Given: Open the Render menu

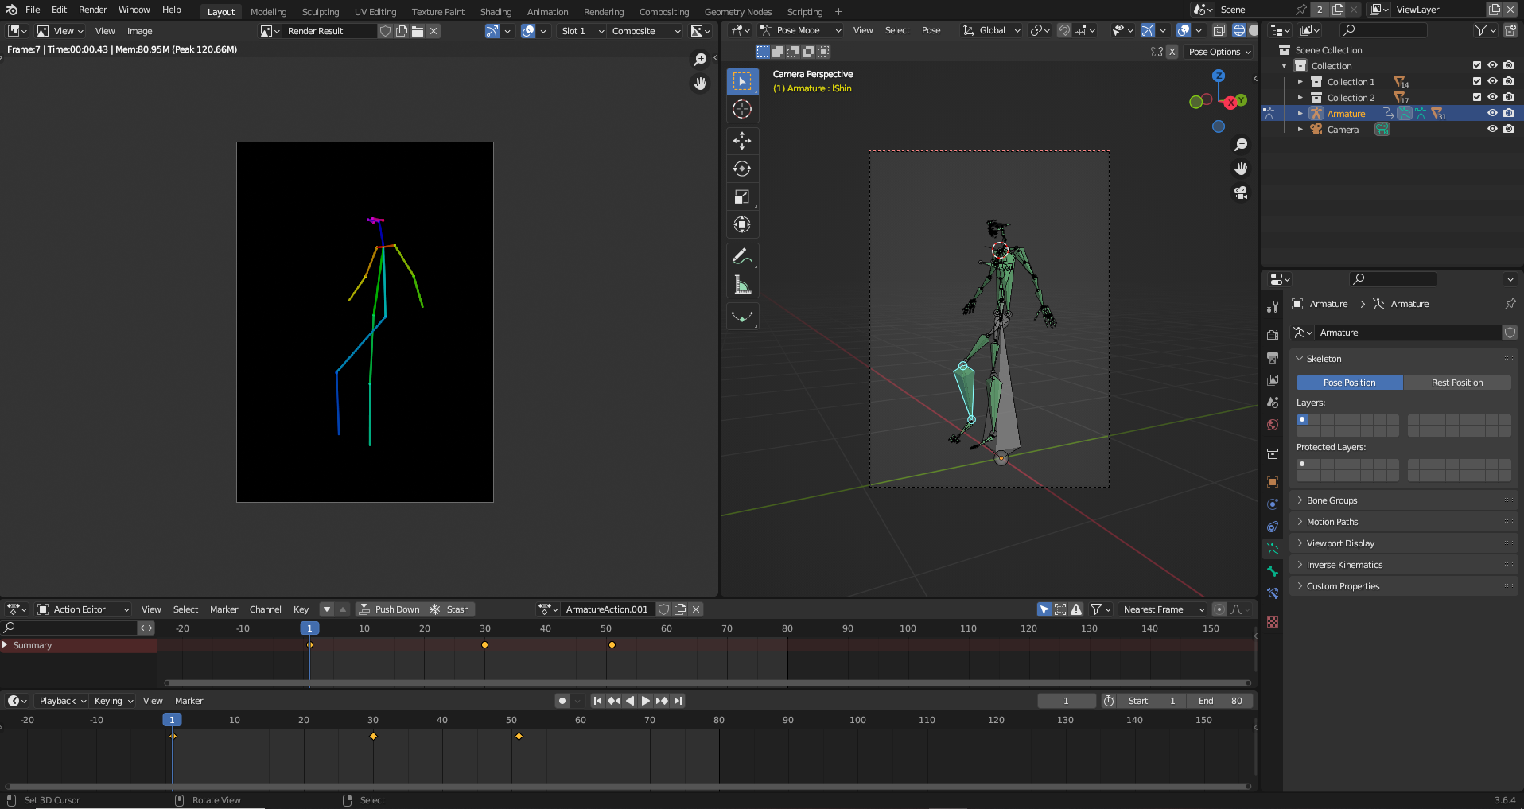Looking at the screenshot, I should click(x=92, y=10).
